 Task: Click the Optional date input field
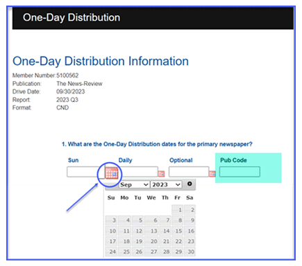coord(189,172)
